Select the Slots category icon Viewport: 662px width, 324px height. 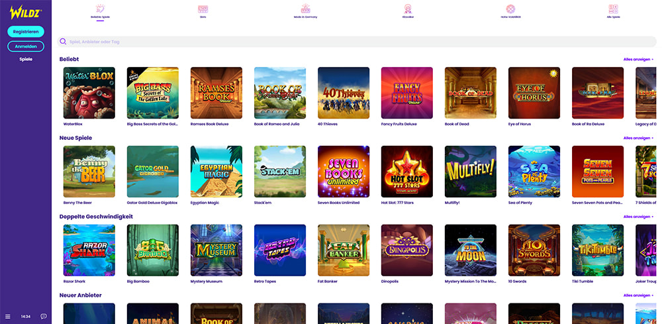click(x=203, y=9)
